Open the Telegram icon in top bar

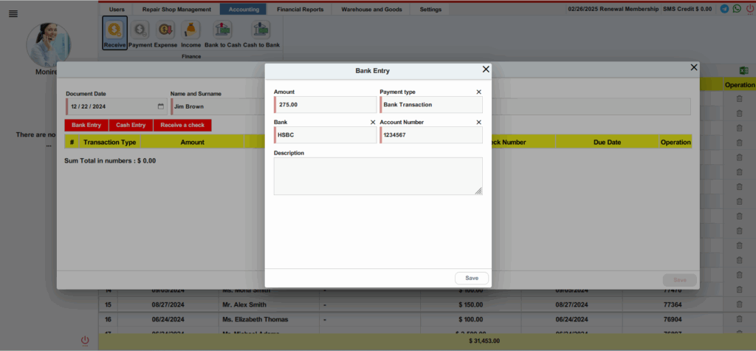click(724, 9)
